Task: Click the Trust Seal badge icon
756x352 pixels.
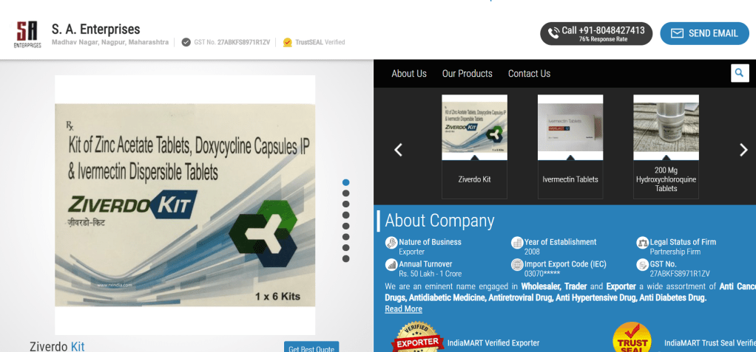Action: pyautogui.click(x=632, y=339)
